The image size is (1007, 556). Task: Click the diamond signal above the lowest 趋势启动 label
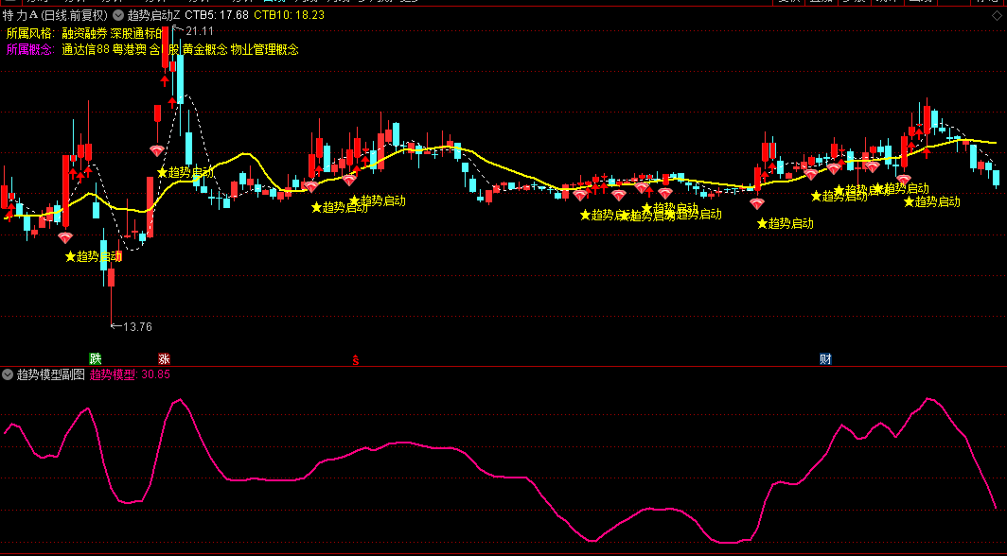point(65,238)
